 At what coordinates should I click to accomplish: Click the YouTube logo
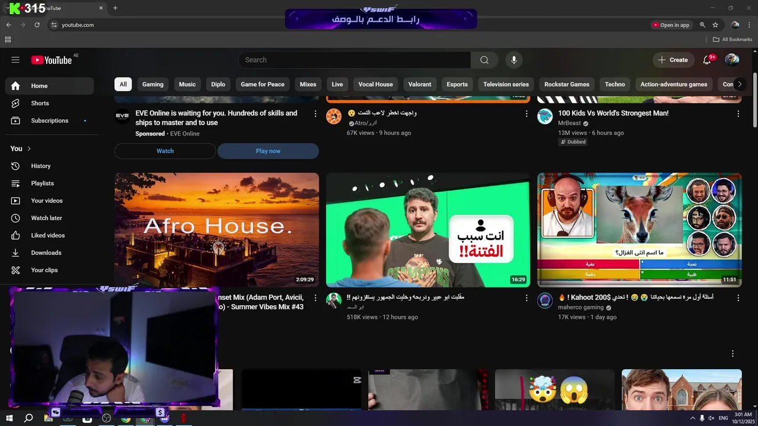click(52, 60)
